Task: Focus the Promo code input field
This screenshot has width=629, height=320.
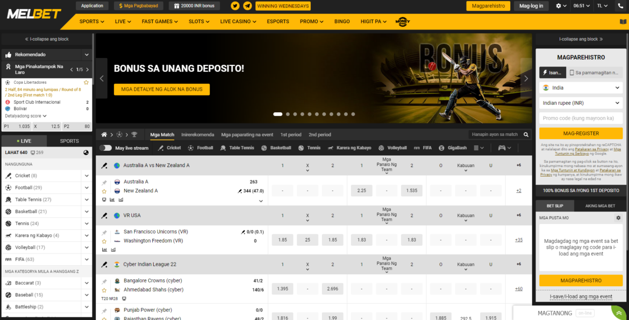Action: pos(581,118)
